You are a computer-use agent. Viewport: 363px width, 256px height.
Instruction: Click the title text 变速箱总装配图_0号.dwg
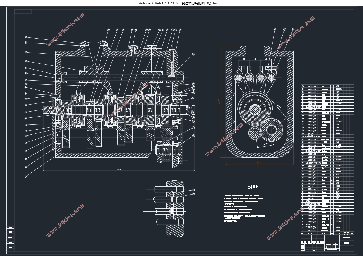(200, 3)
